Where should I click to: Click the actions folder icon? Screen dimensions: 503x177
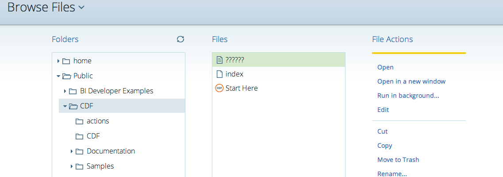[x=80, y=121]
